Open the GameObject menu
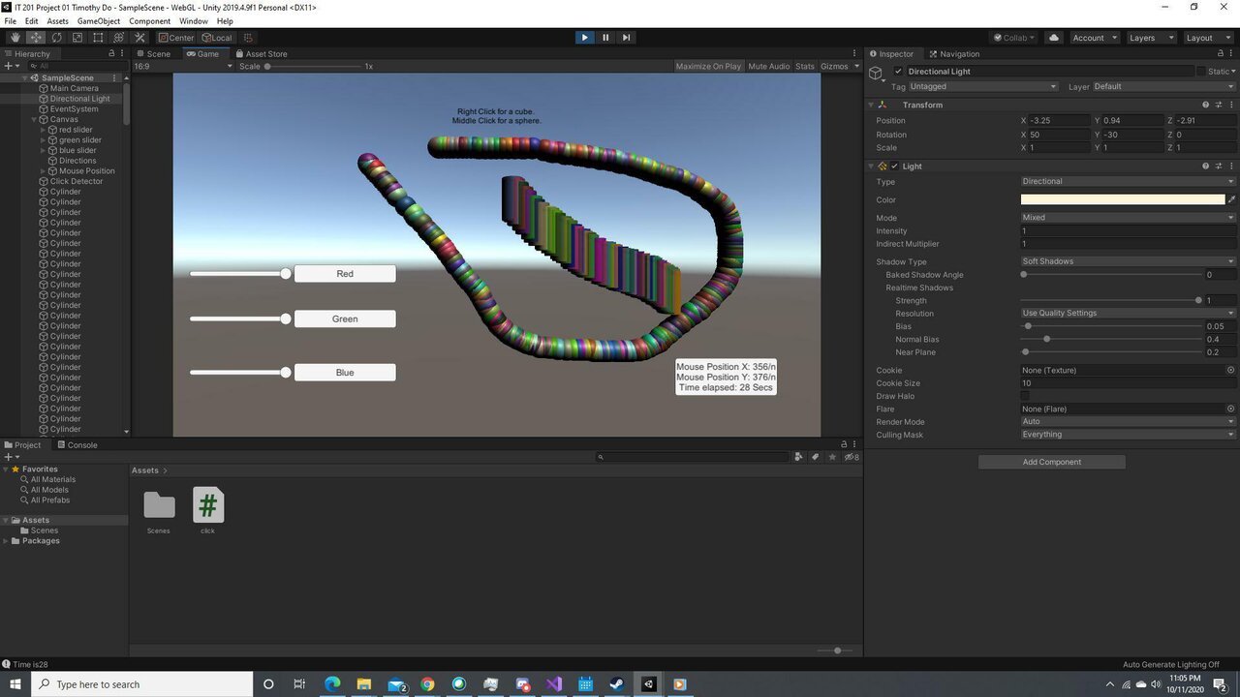Screen dimensions: 1240x697 click(x=98, y=21)
